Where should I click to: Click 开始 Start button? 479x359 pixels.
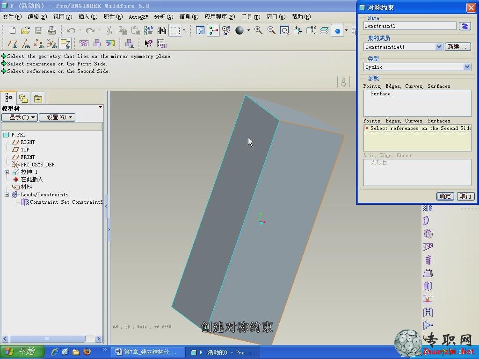[22, 352]
